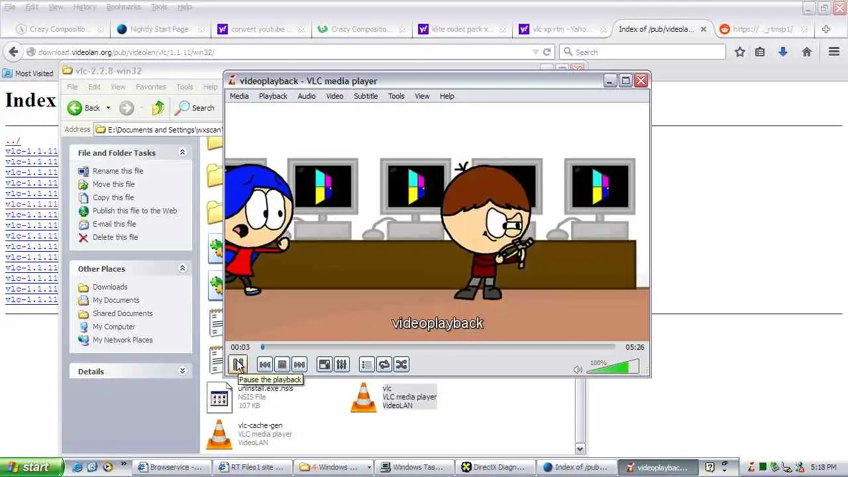The width and height of the screenshot is (848, 477).
Task: Click the 00:03 elapsed time label
Action: coord(240,347)
